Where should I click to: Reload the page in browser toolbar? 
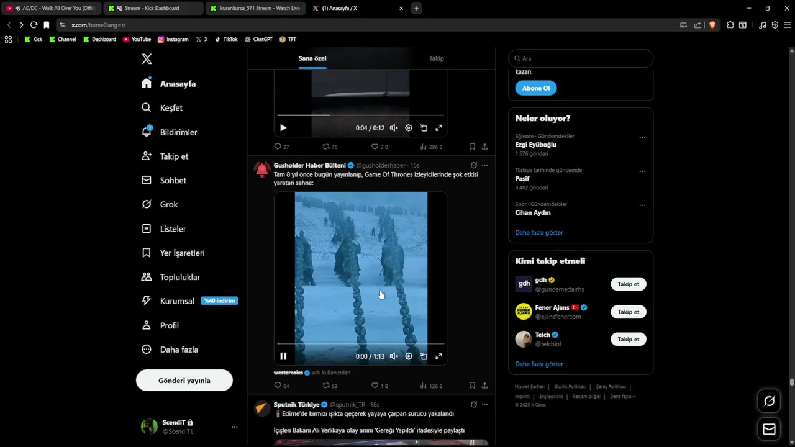(34, 25)
